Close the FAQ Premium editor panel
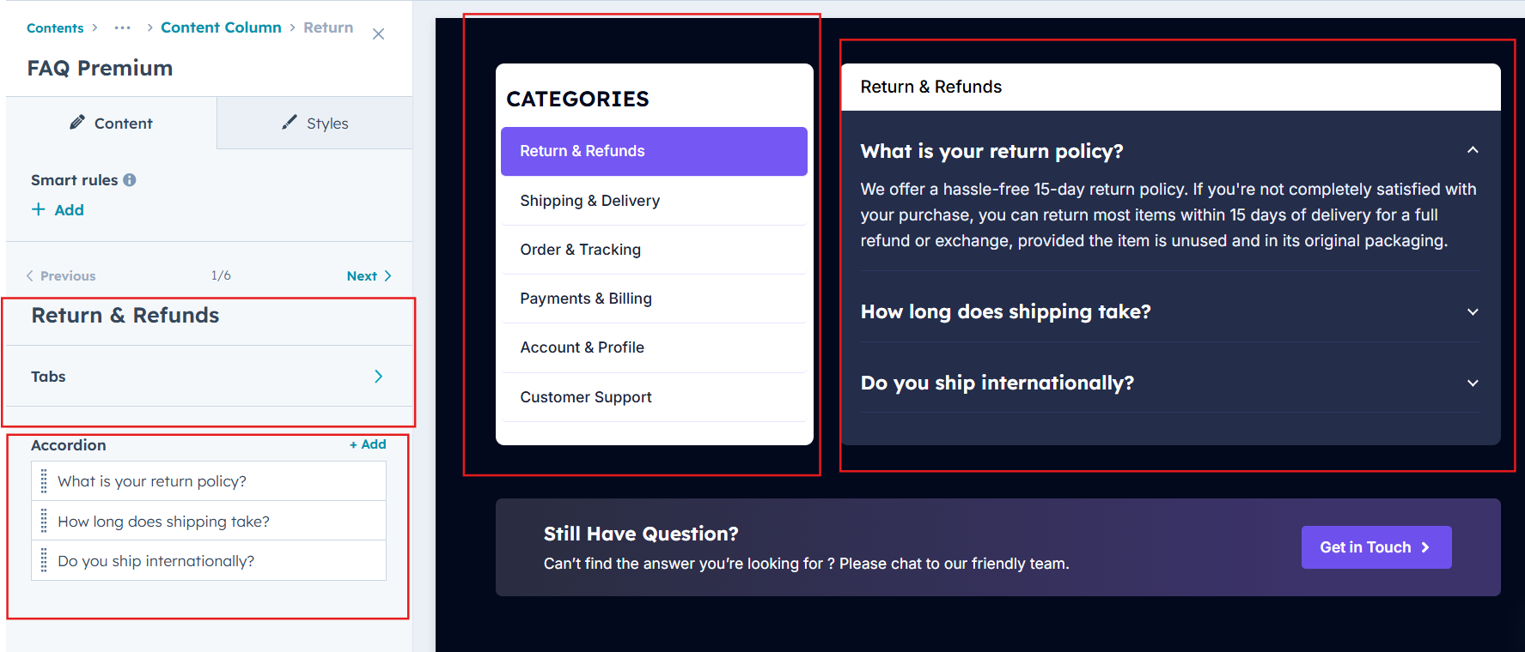The height and width of the screenshot is (652, 1525). click(x=378, y=34)
